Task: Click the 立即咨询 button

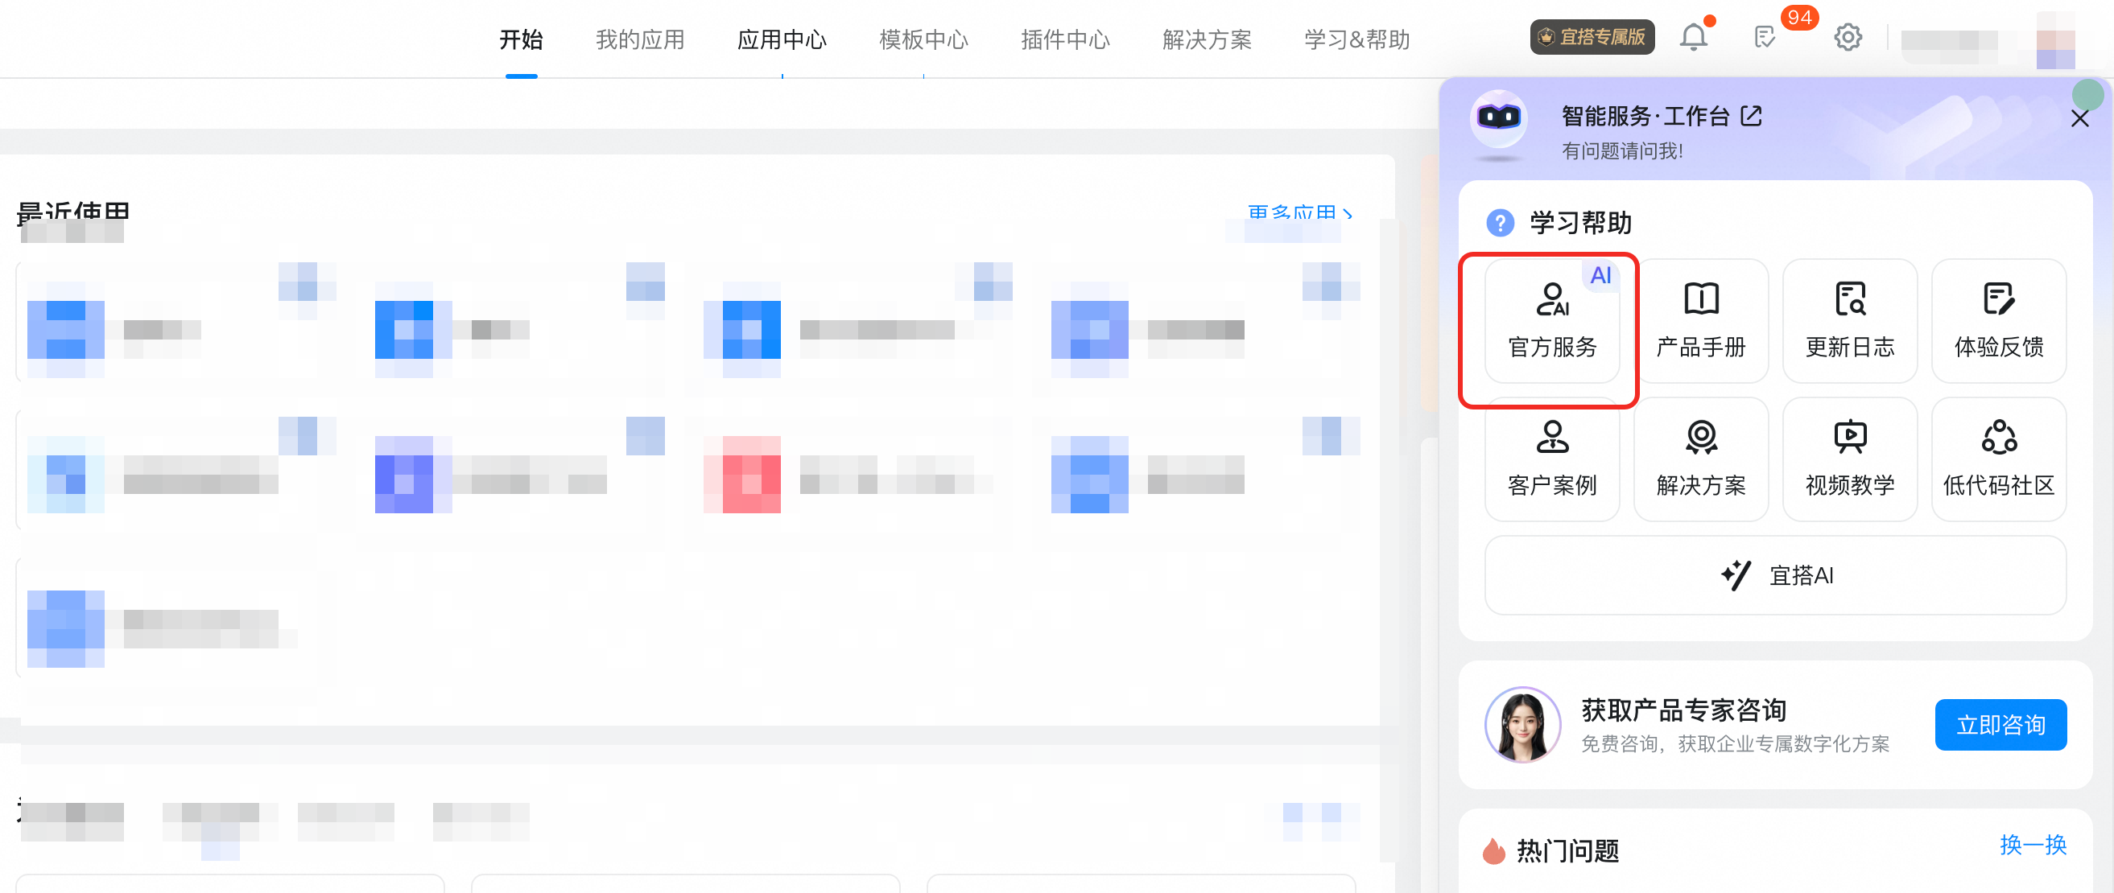Action: (x=2000, y=724)
